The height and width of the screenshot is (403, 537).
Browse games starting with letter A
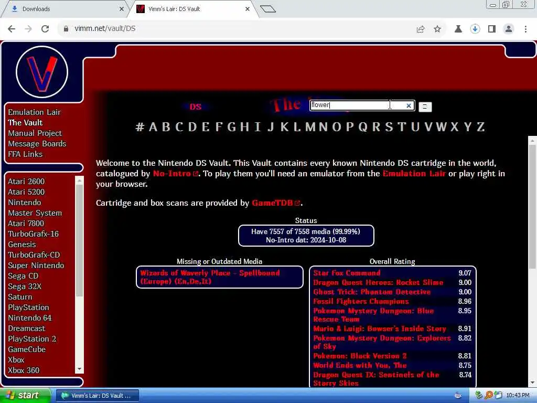coord(153,127)
